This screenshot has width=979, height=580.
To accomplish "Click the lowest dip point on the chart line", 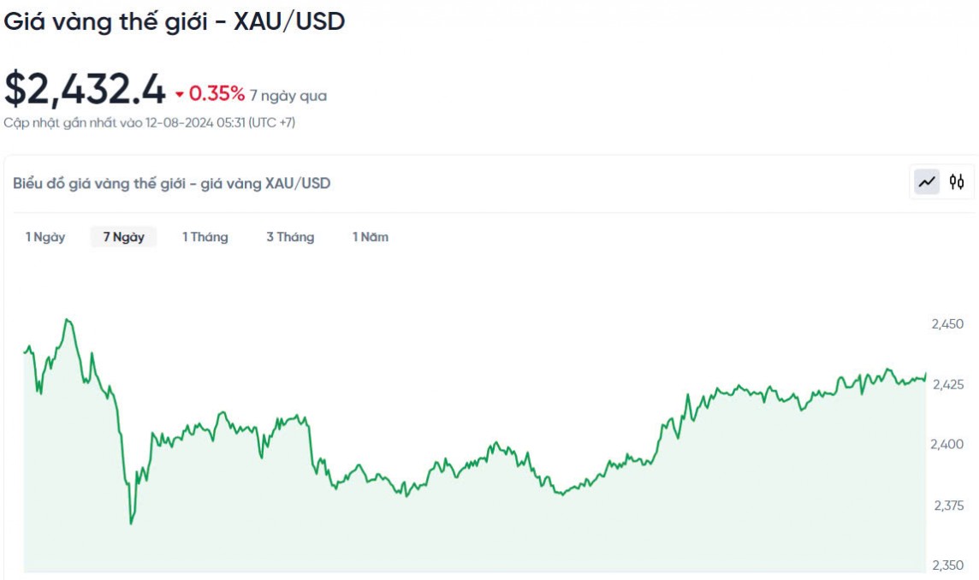I will point(131,524).
